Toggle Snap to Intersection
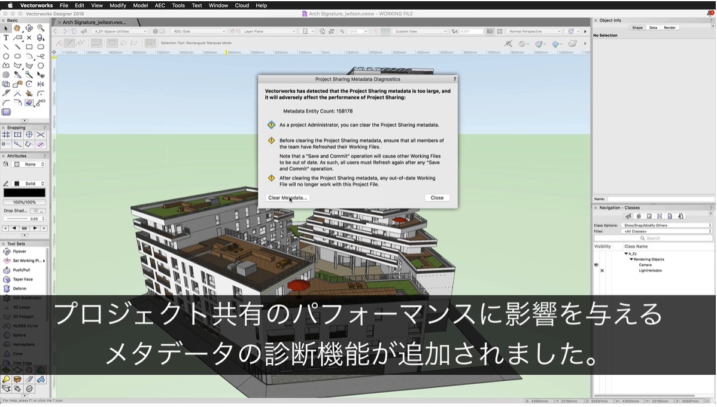The height and width of the screenshot is (407, 717). click(x=41, y=134)
